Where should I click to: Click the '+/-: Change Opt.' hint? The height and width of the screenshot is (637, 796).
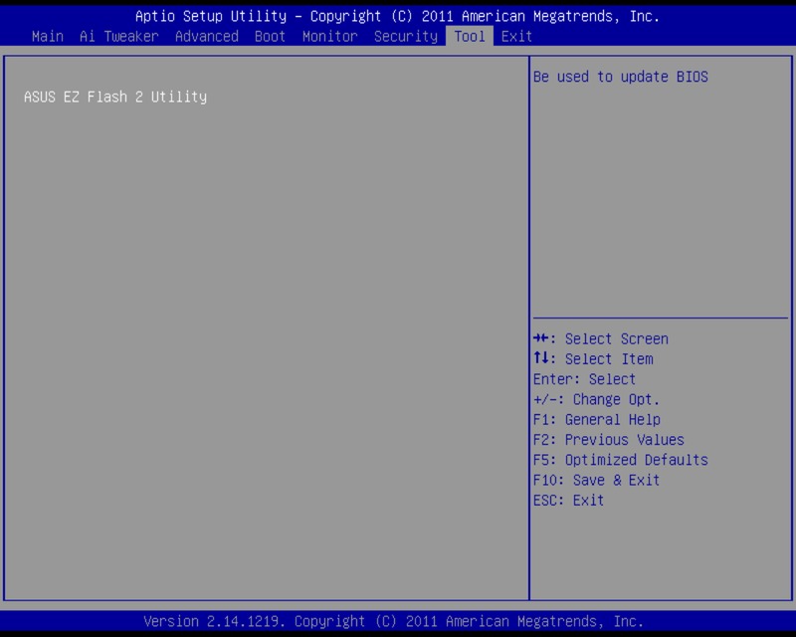pos(596,399)
